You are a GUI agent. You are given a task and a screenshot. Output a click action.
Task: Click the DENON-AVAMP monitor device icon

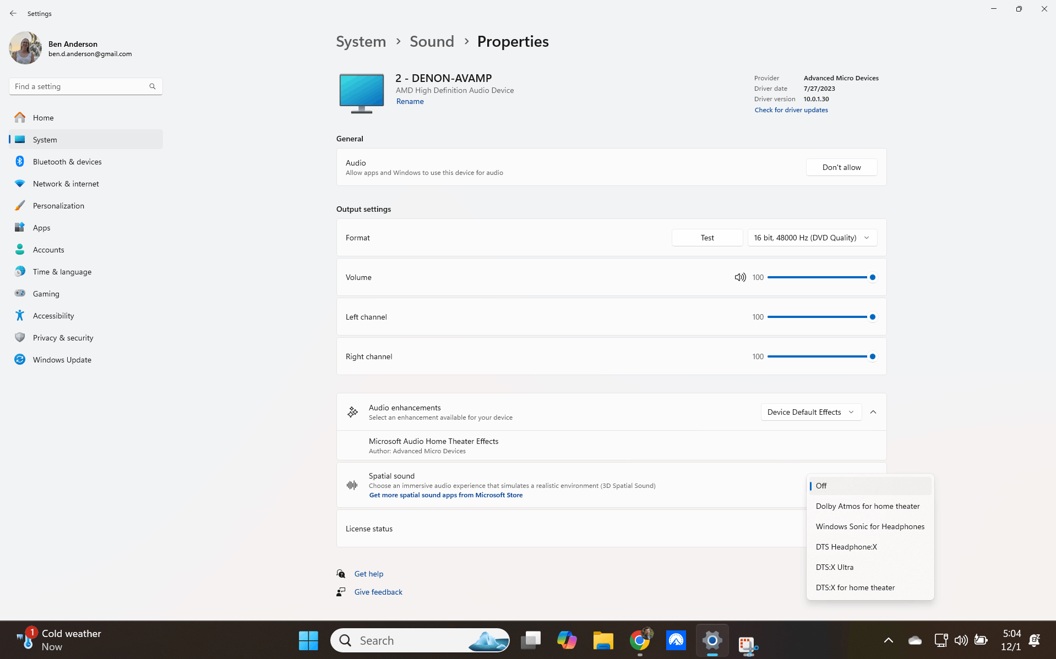(362, 94)
